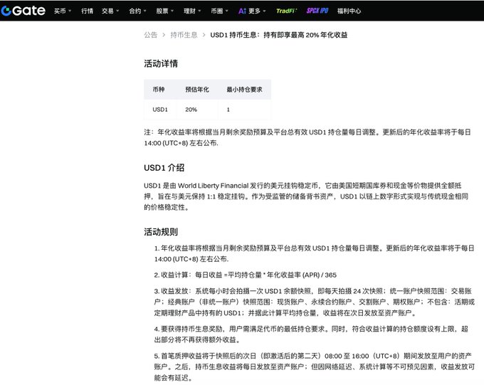Click rule 2 收益计算 formula text
Image resolution: width=484 pixels, height=385 pixels.
point(246,275)
